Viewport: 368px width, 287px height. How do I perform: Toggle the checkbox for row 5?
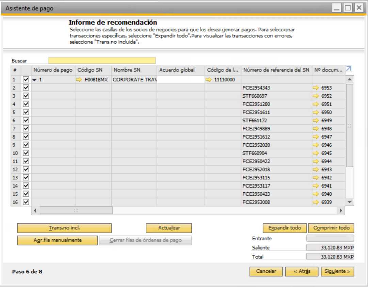click(x=26, y=112)
